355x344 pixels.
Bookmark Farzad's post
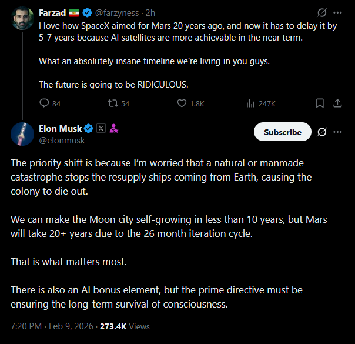[x=320, y=103]
